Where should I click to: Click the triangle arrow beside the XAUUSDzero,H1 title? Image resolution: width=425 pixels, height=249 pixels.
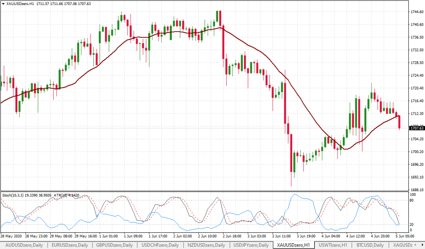[x=3, y=4]
